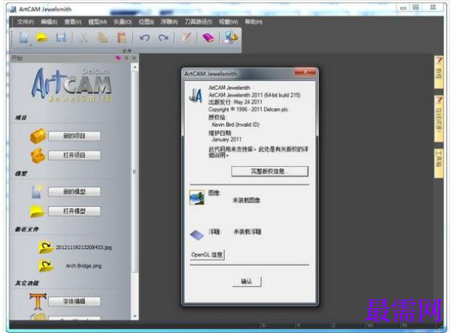Click the Paste clipboard toolbar icon
The width and height of the screenshot is (457, 336).
pos(122,38)
